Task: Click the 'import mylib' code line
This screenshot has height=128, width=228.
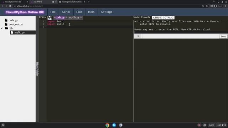Action: 56,24
